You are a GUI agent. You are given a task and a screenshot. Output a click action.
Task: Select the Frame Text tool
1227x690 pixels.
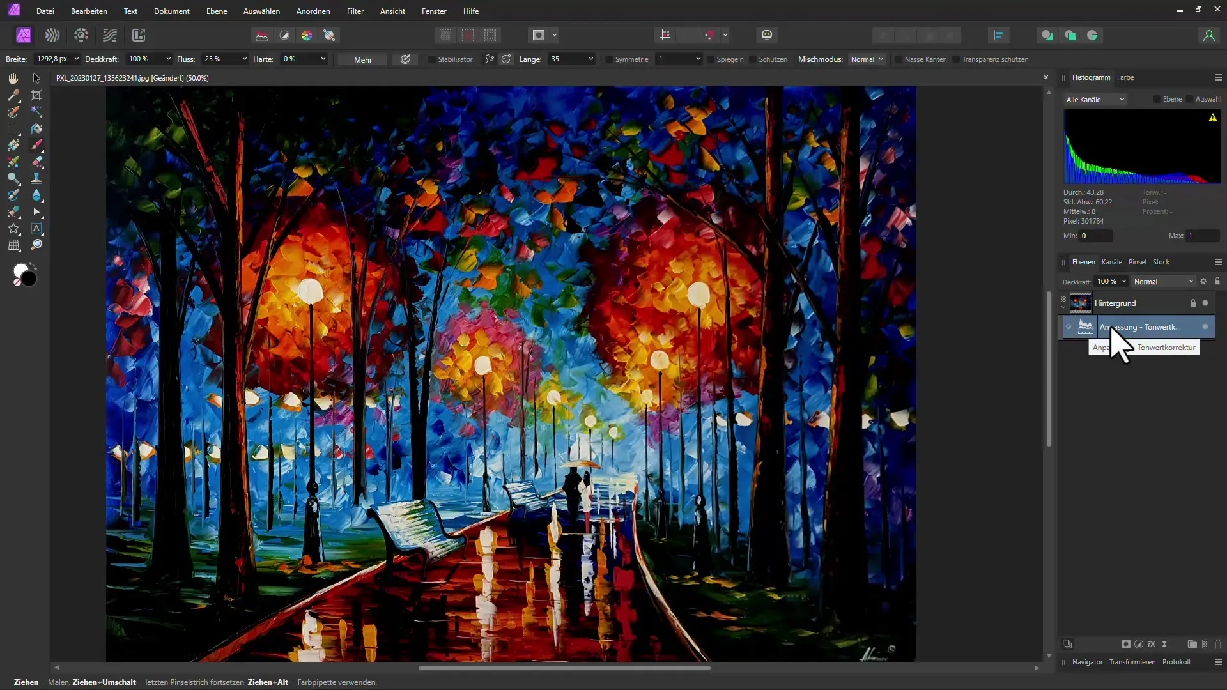click(x=36, y=228)
